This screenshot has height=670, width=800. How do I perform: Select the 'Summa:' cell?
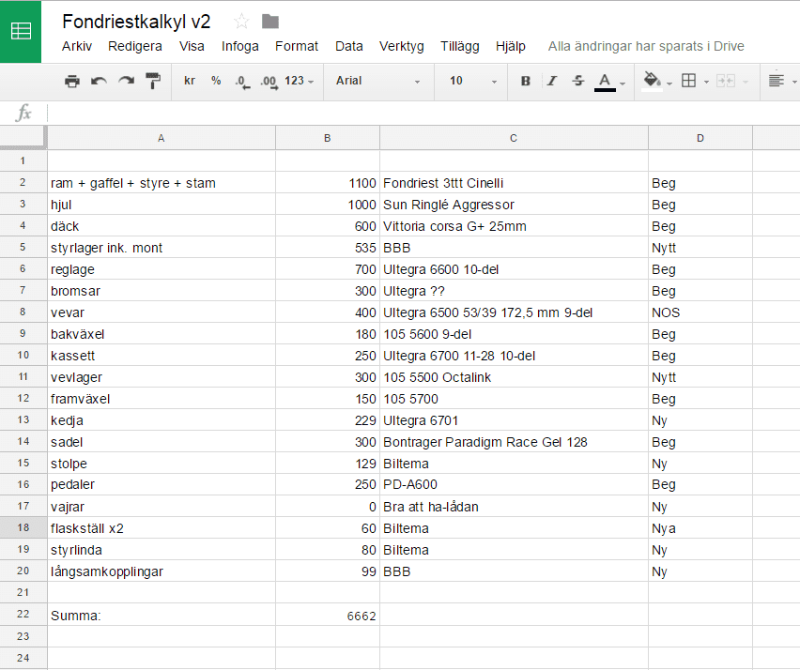pos(162,615)
